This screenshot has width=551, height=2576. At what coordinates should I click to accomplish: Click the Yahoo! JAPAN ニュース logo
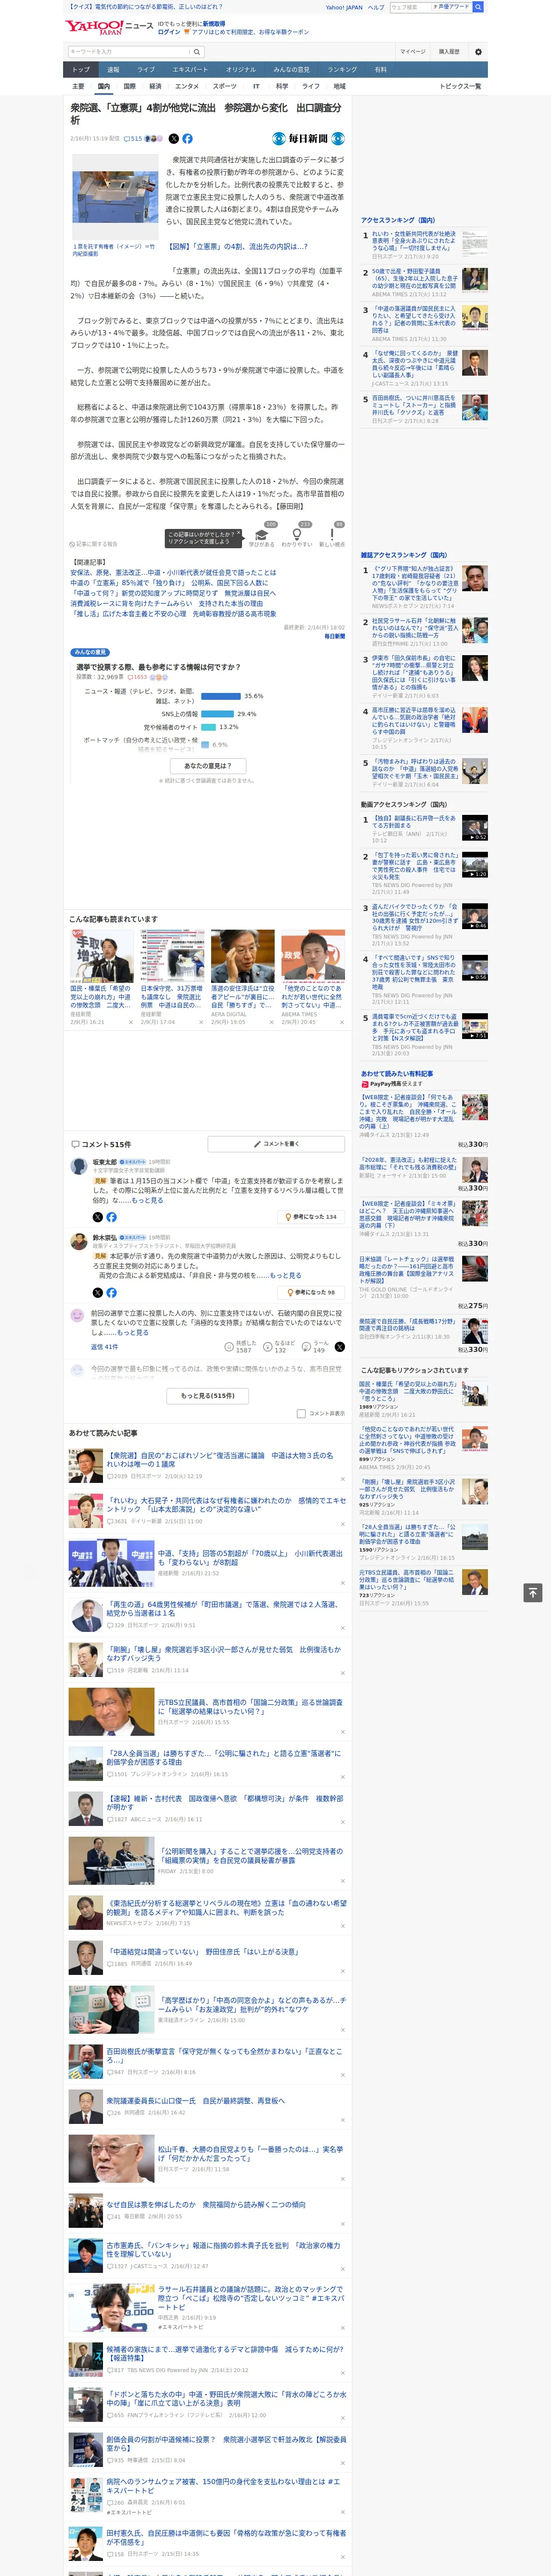tap(110, 27)
